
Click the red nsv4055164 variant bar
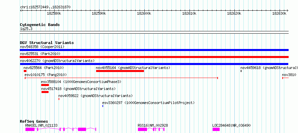click(120, 71)
